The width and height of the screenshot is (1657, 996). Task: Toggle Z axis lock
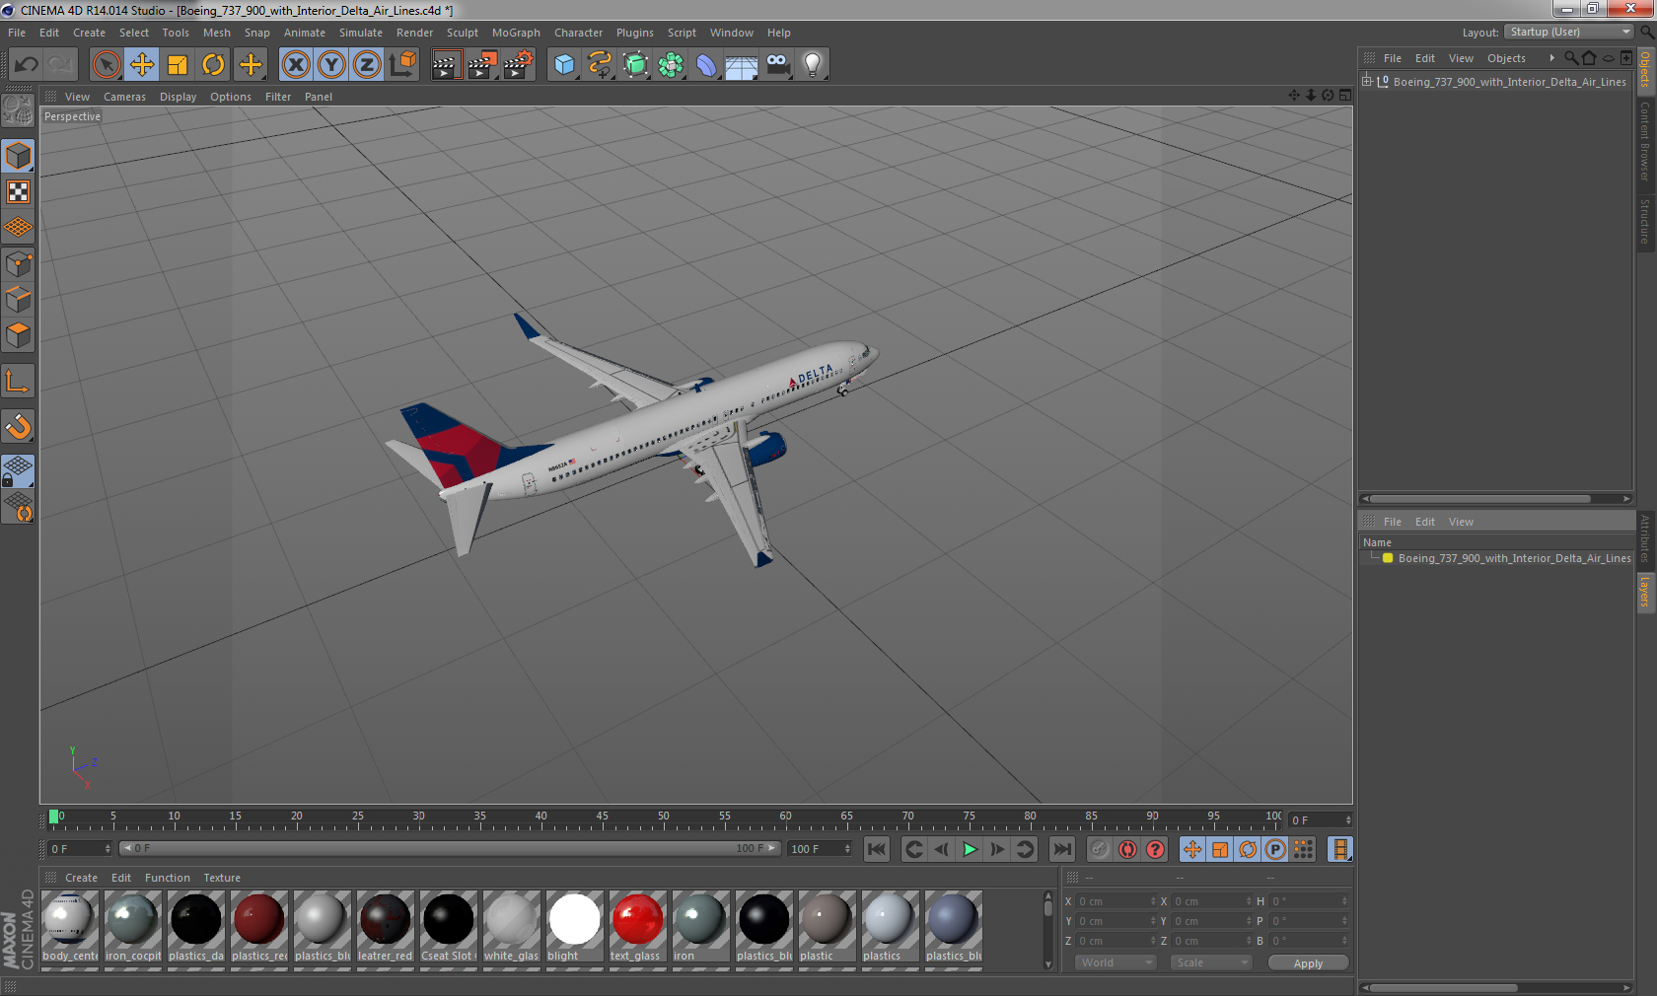point(367,65)
